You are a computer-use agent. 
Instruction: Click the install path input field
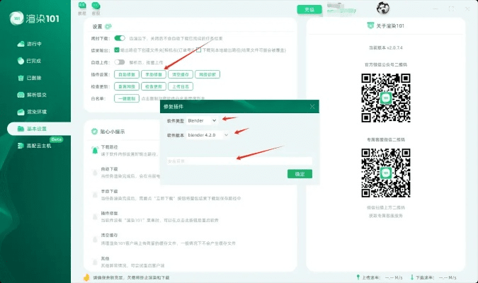coord(239,161)
